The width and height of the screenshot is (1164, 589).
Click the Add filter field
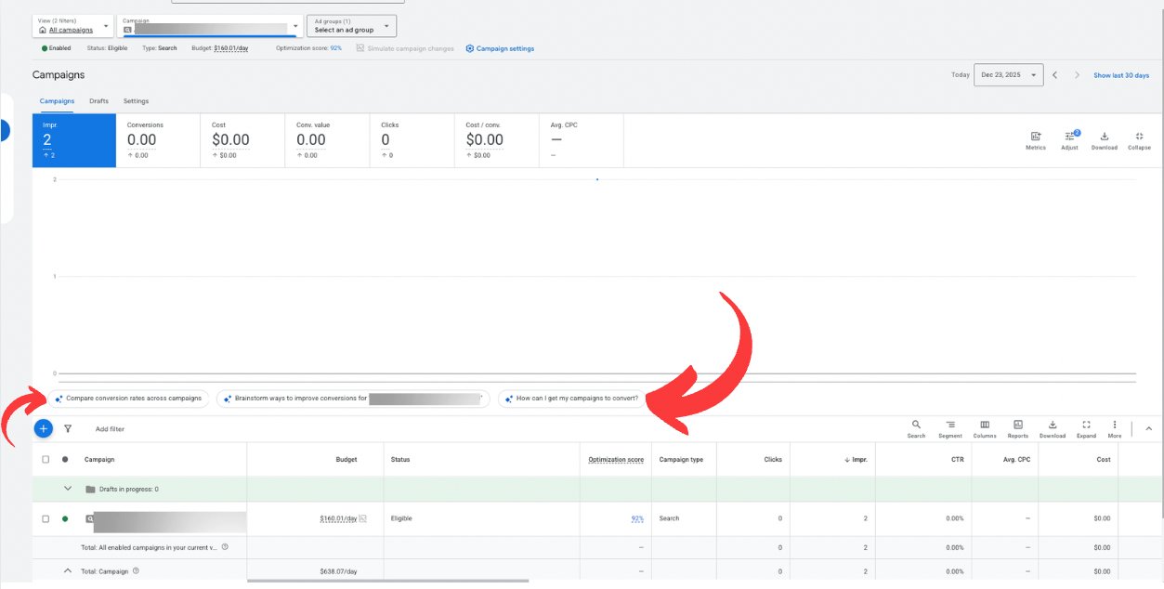pyautogui.click(x=109, y=428)
